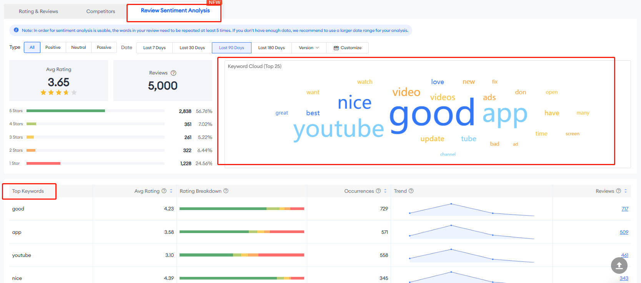Click the word 'video' in keyword cloud
The height and width of the screenshot is (283, 641).
point(406,92)
